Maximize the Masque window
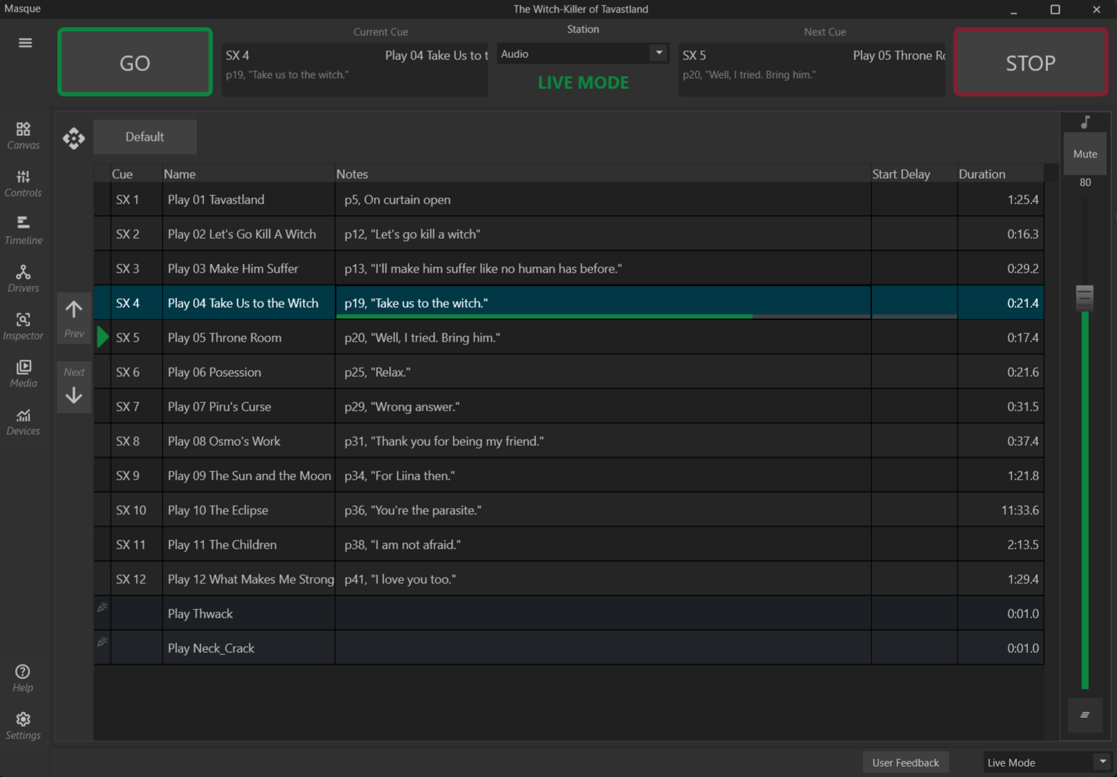The width and height of the screenshot is (1117, 777). [1055, 9]
